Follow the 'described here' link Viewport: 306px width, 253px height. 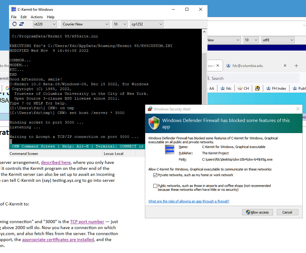(x=56, y=162)
